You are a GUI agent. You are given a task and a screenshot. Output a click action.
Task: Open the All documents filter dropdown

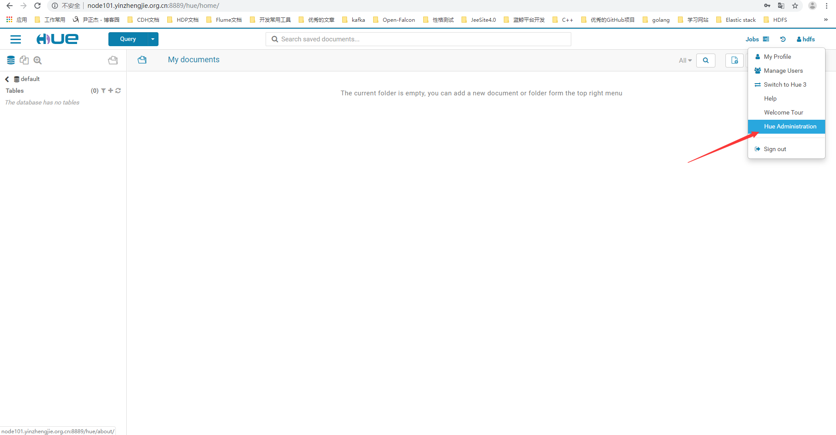click(685, 61)
